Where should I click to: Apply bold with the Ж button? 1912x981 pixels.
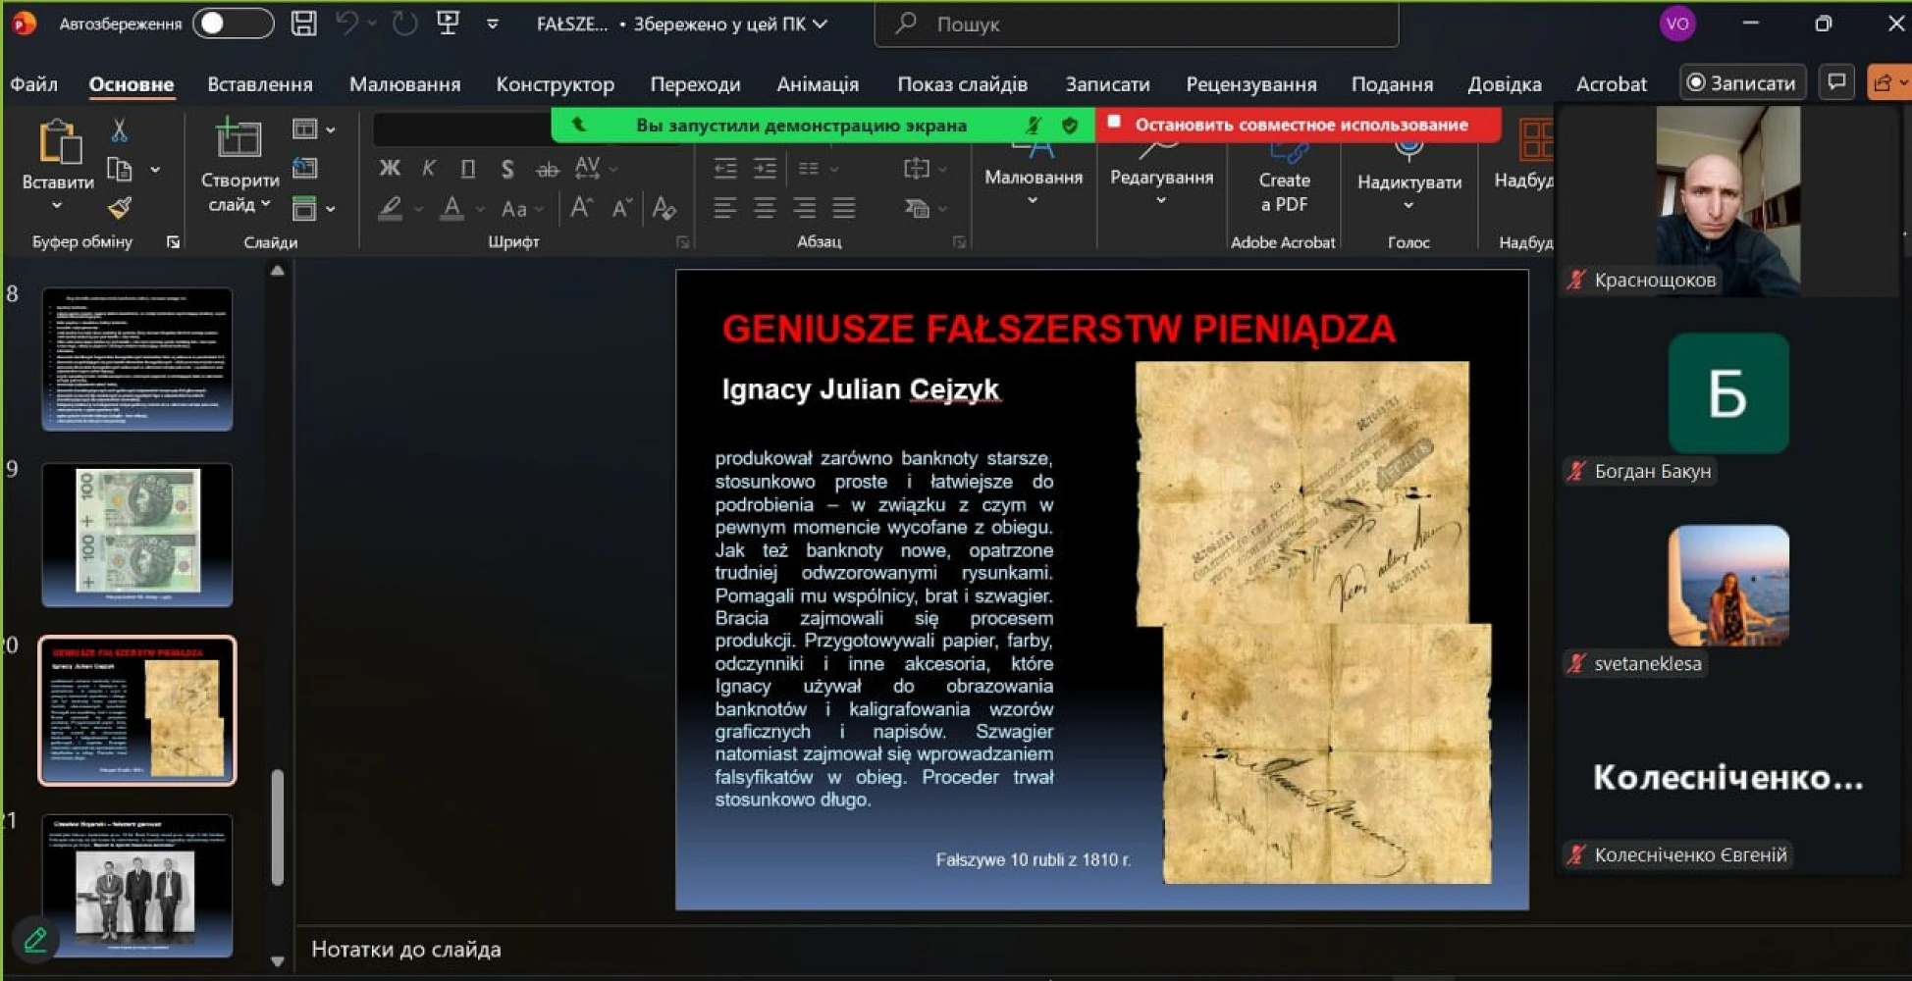point(390,169)
